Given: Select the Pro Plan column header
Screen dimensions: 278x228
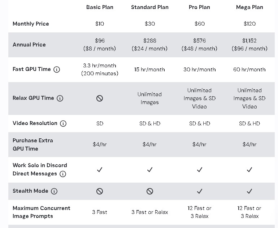Looking at the screenshot, I should [x=200, y=7].
